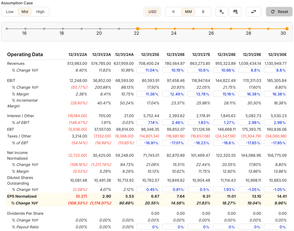
Task: Click the timeline dot at year 18
Action: point(63,29)
